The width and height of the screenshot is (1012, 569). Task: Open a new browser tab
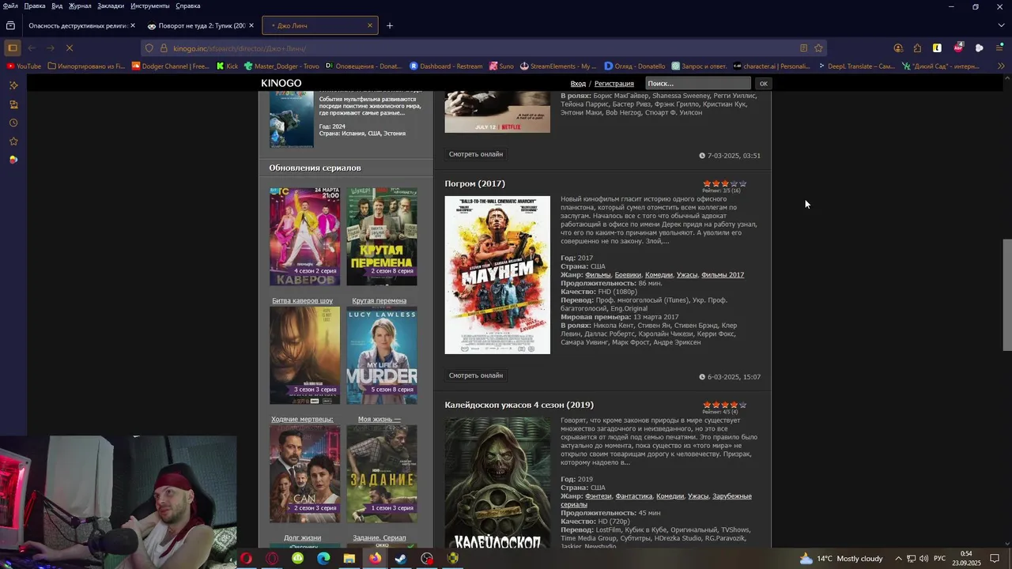(x=389, y=25)
